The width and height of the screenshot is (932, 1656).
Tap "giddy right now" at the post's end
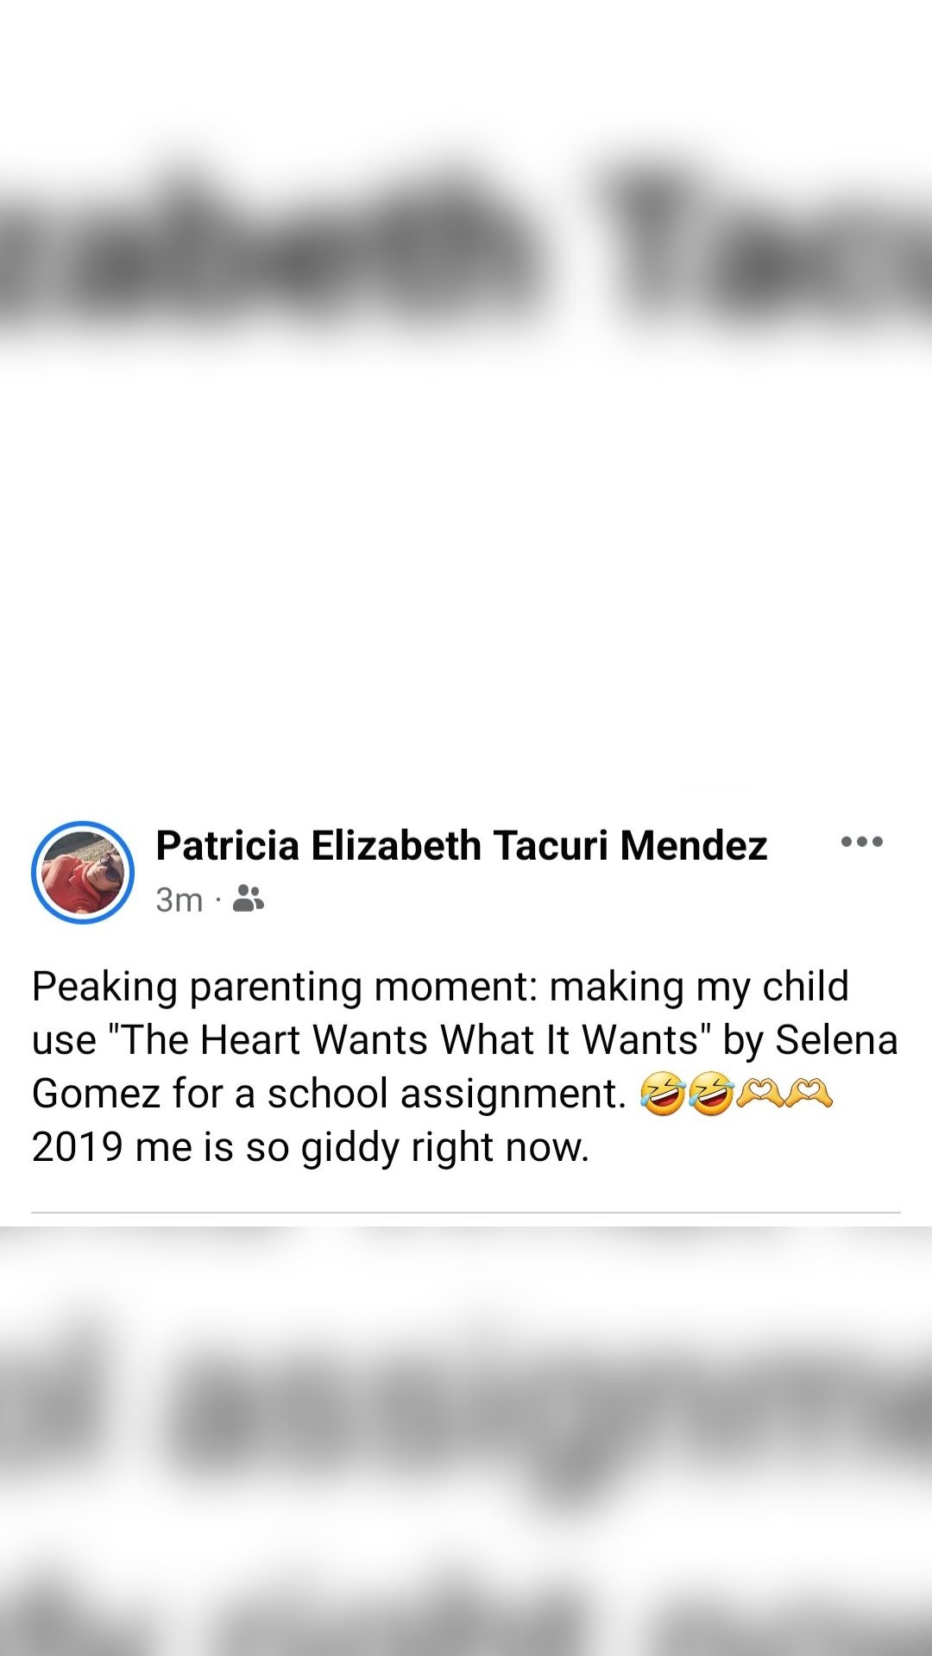click(x=445, y=1147)
